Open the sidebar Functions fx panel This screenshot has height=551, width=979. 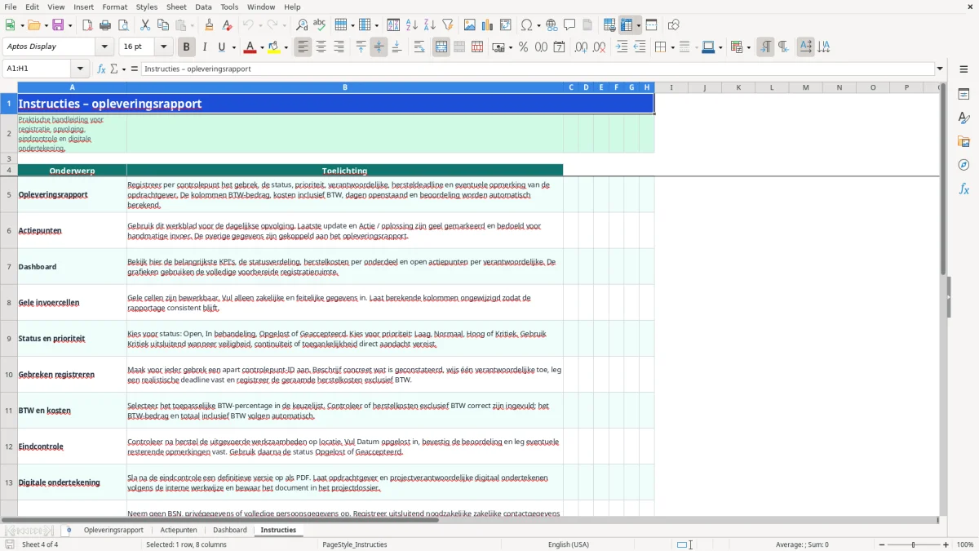tap(963, 189)
